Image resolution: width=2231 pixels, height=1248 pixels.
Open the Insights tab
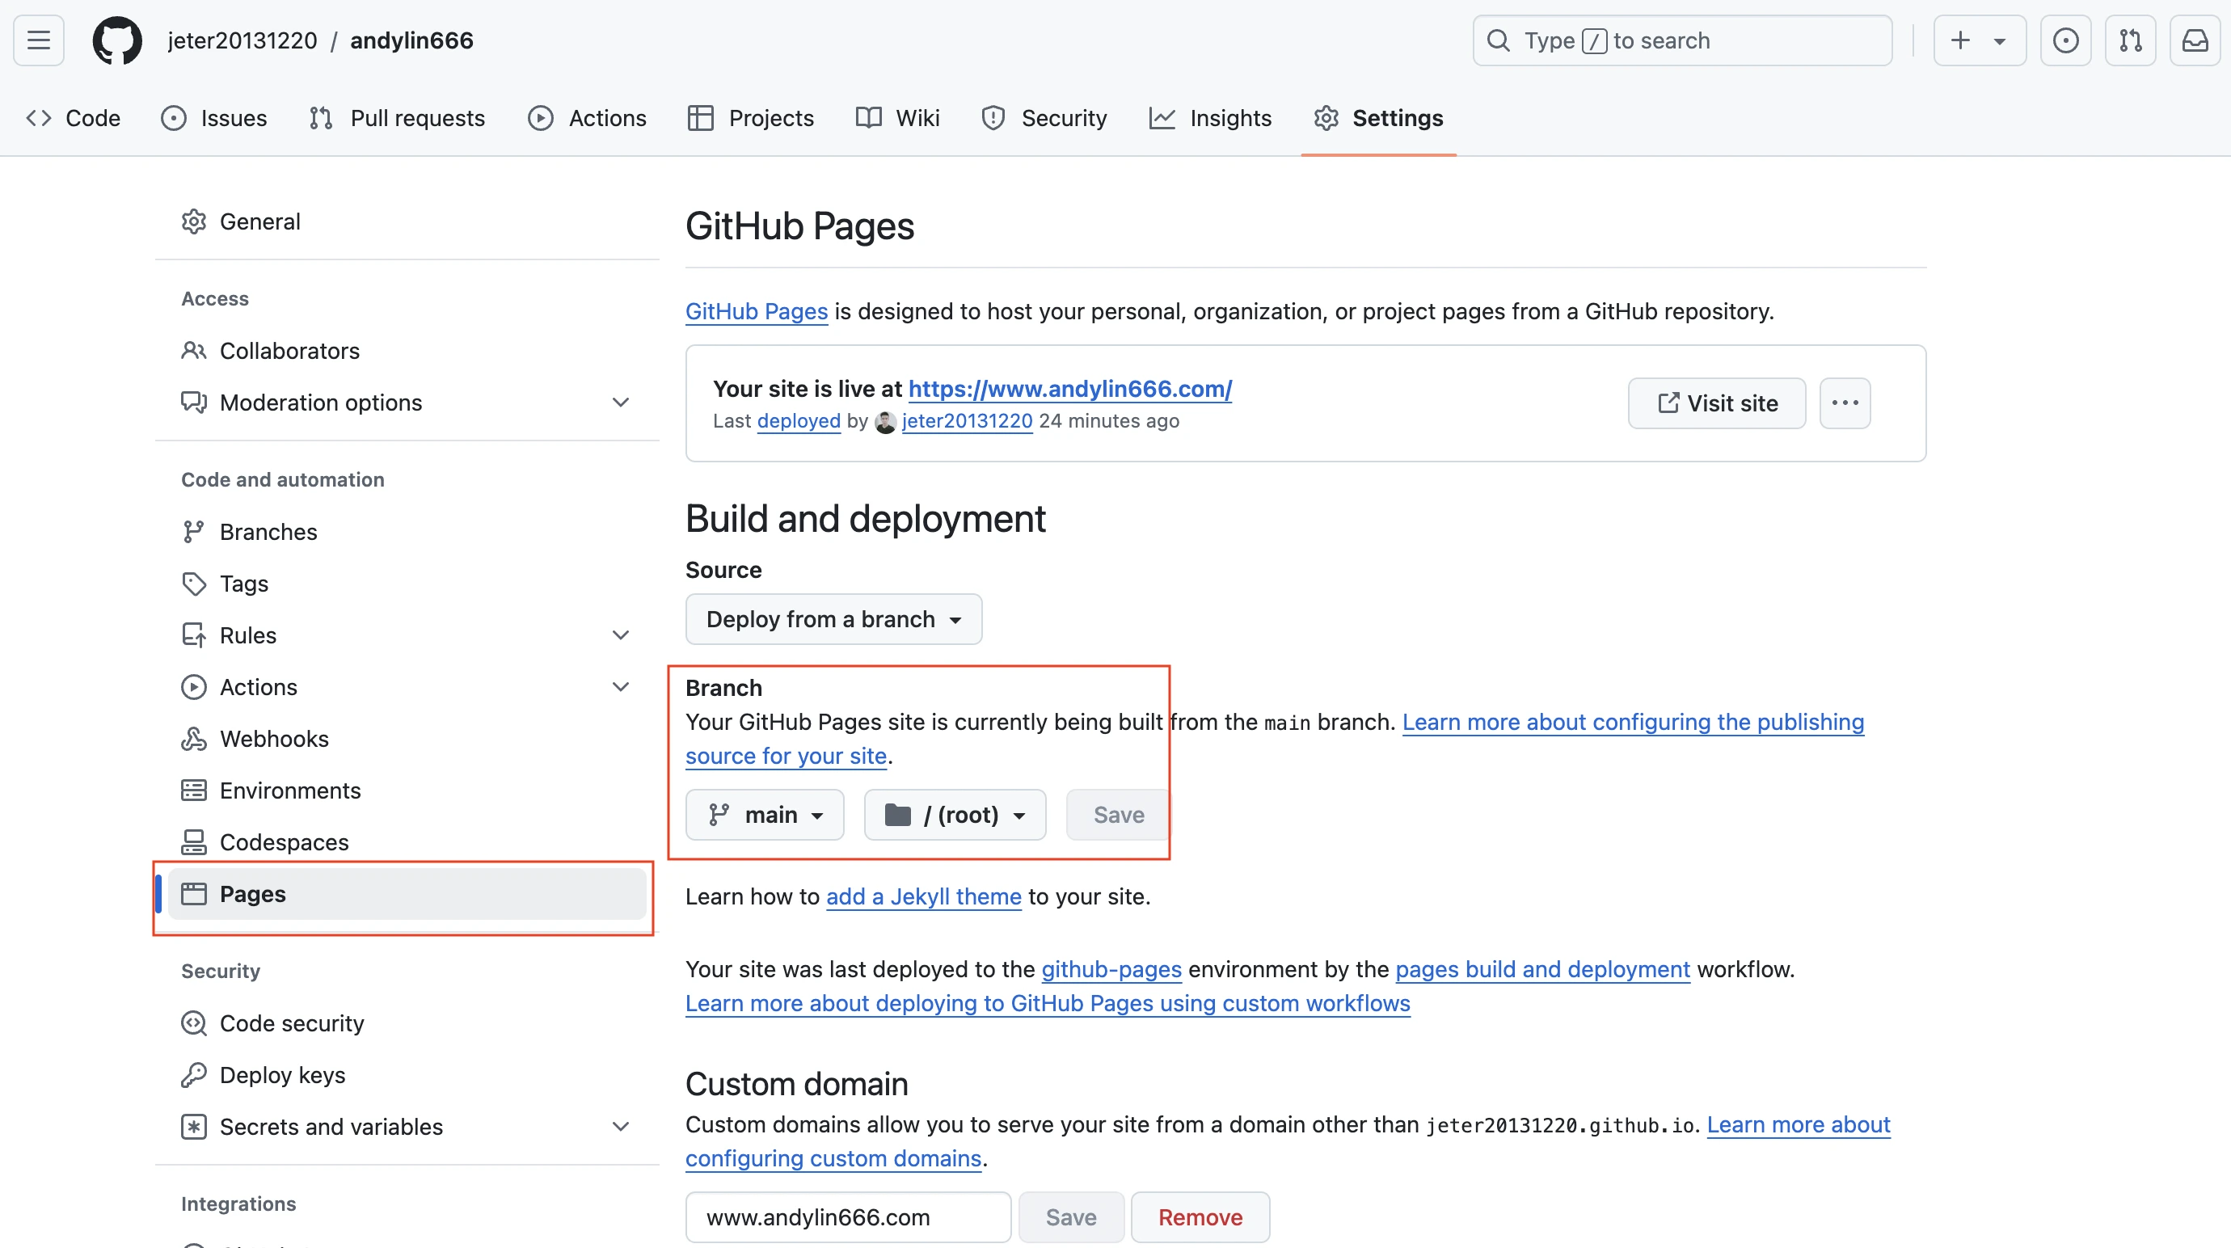(x=1210, y=119)
